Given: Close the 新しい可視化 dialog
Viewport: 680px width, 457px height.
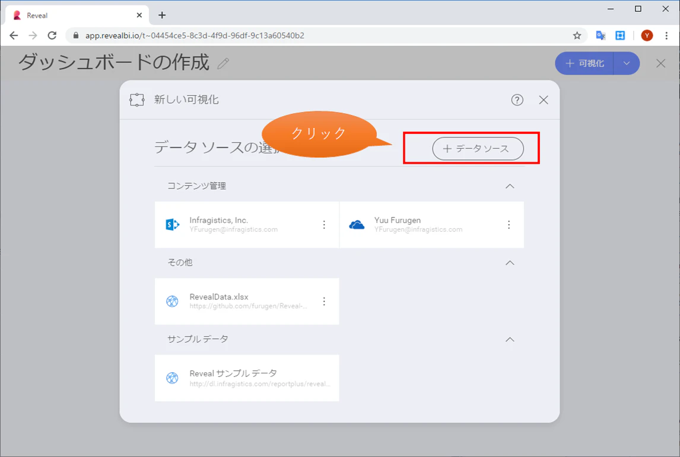Looking at the screenshot, I should pyautogui.click(x=544, y=100).
